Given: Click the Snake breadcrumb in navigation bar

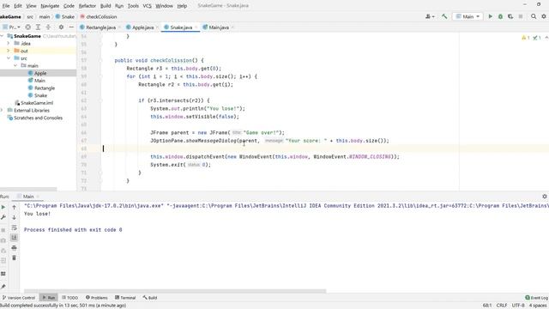Looking at the screenshot, I should click(x=65, y=16).
